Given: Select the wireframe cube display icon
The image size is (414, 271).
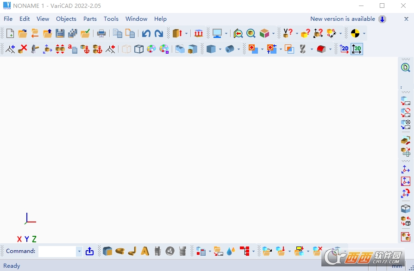Looking at the screenshot, I should click(139, 49).
